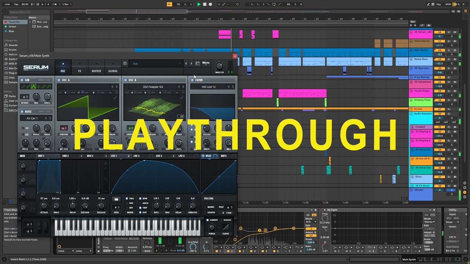The width and height of the screenshot is (470, 264).
Task: Solo the Main Synth track
Action: coord(448,50)
